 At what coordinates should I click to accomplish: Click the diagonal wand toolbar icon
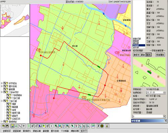[20, 126]
